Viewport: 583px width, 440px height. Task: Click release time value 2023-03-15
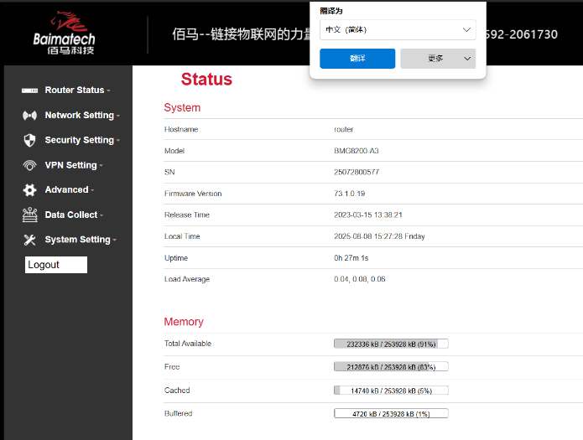point(368,215)
